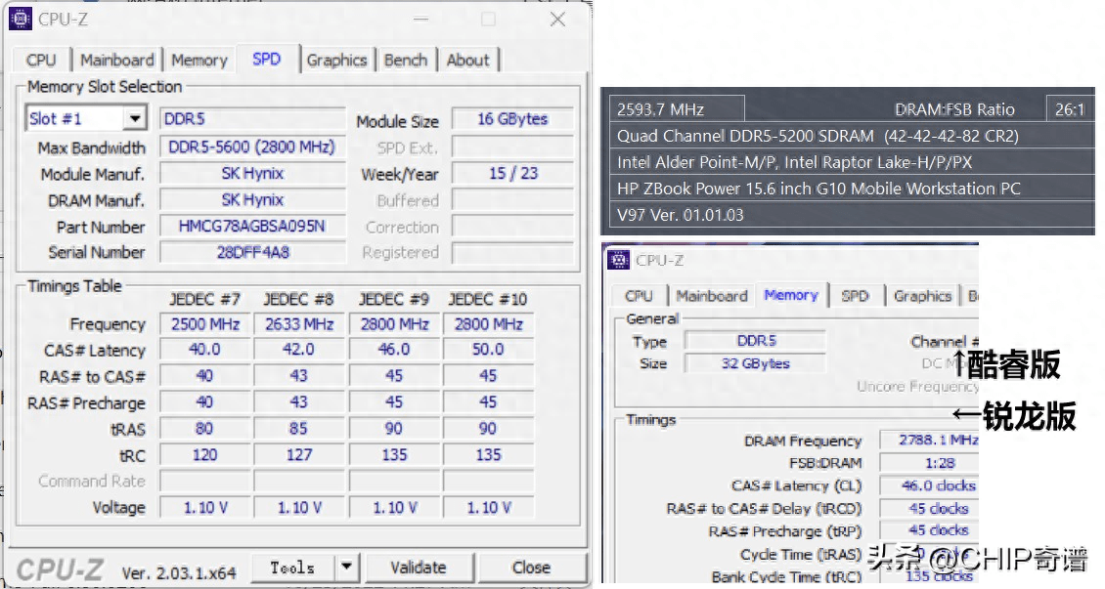
Task: Click the CAS# Latency 40.0 cell
Action: click(x=205, y=350)
